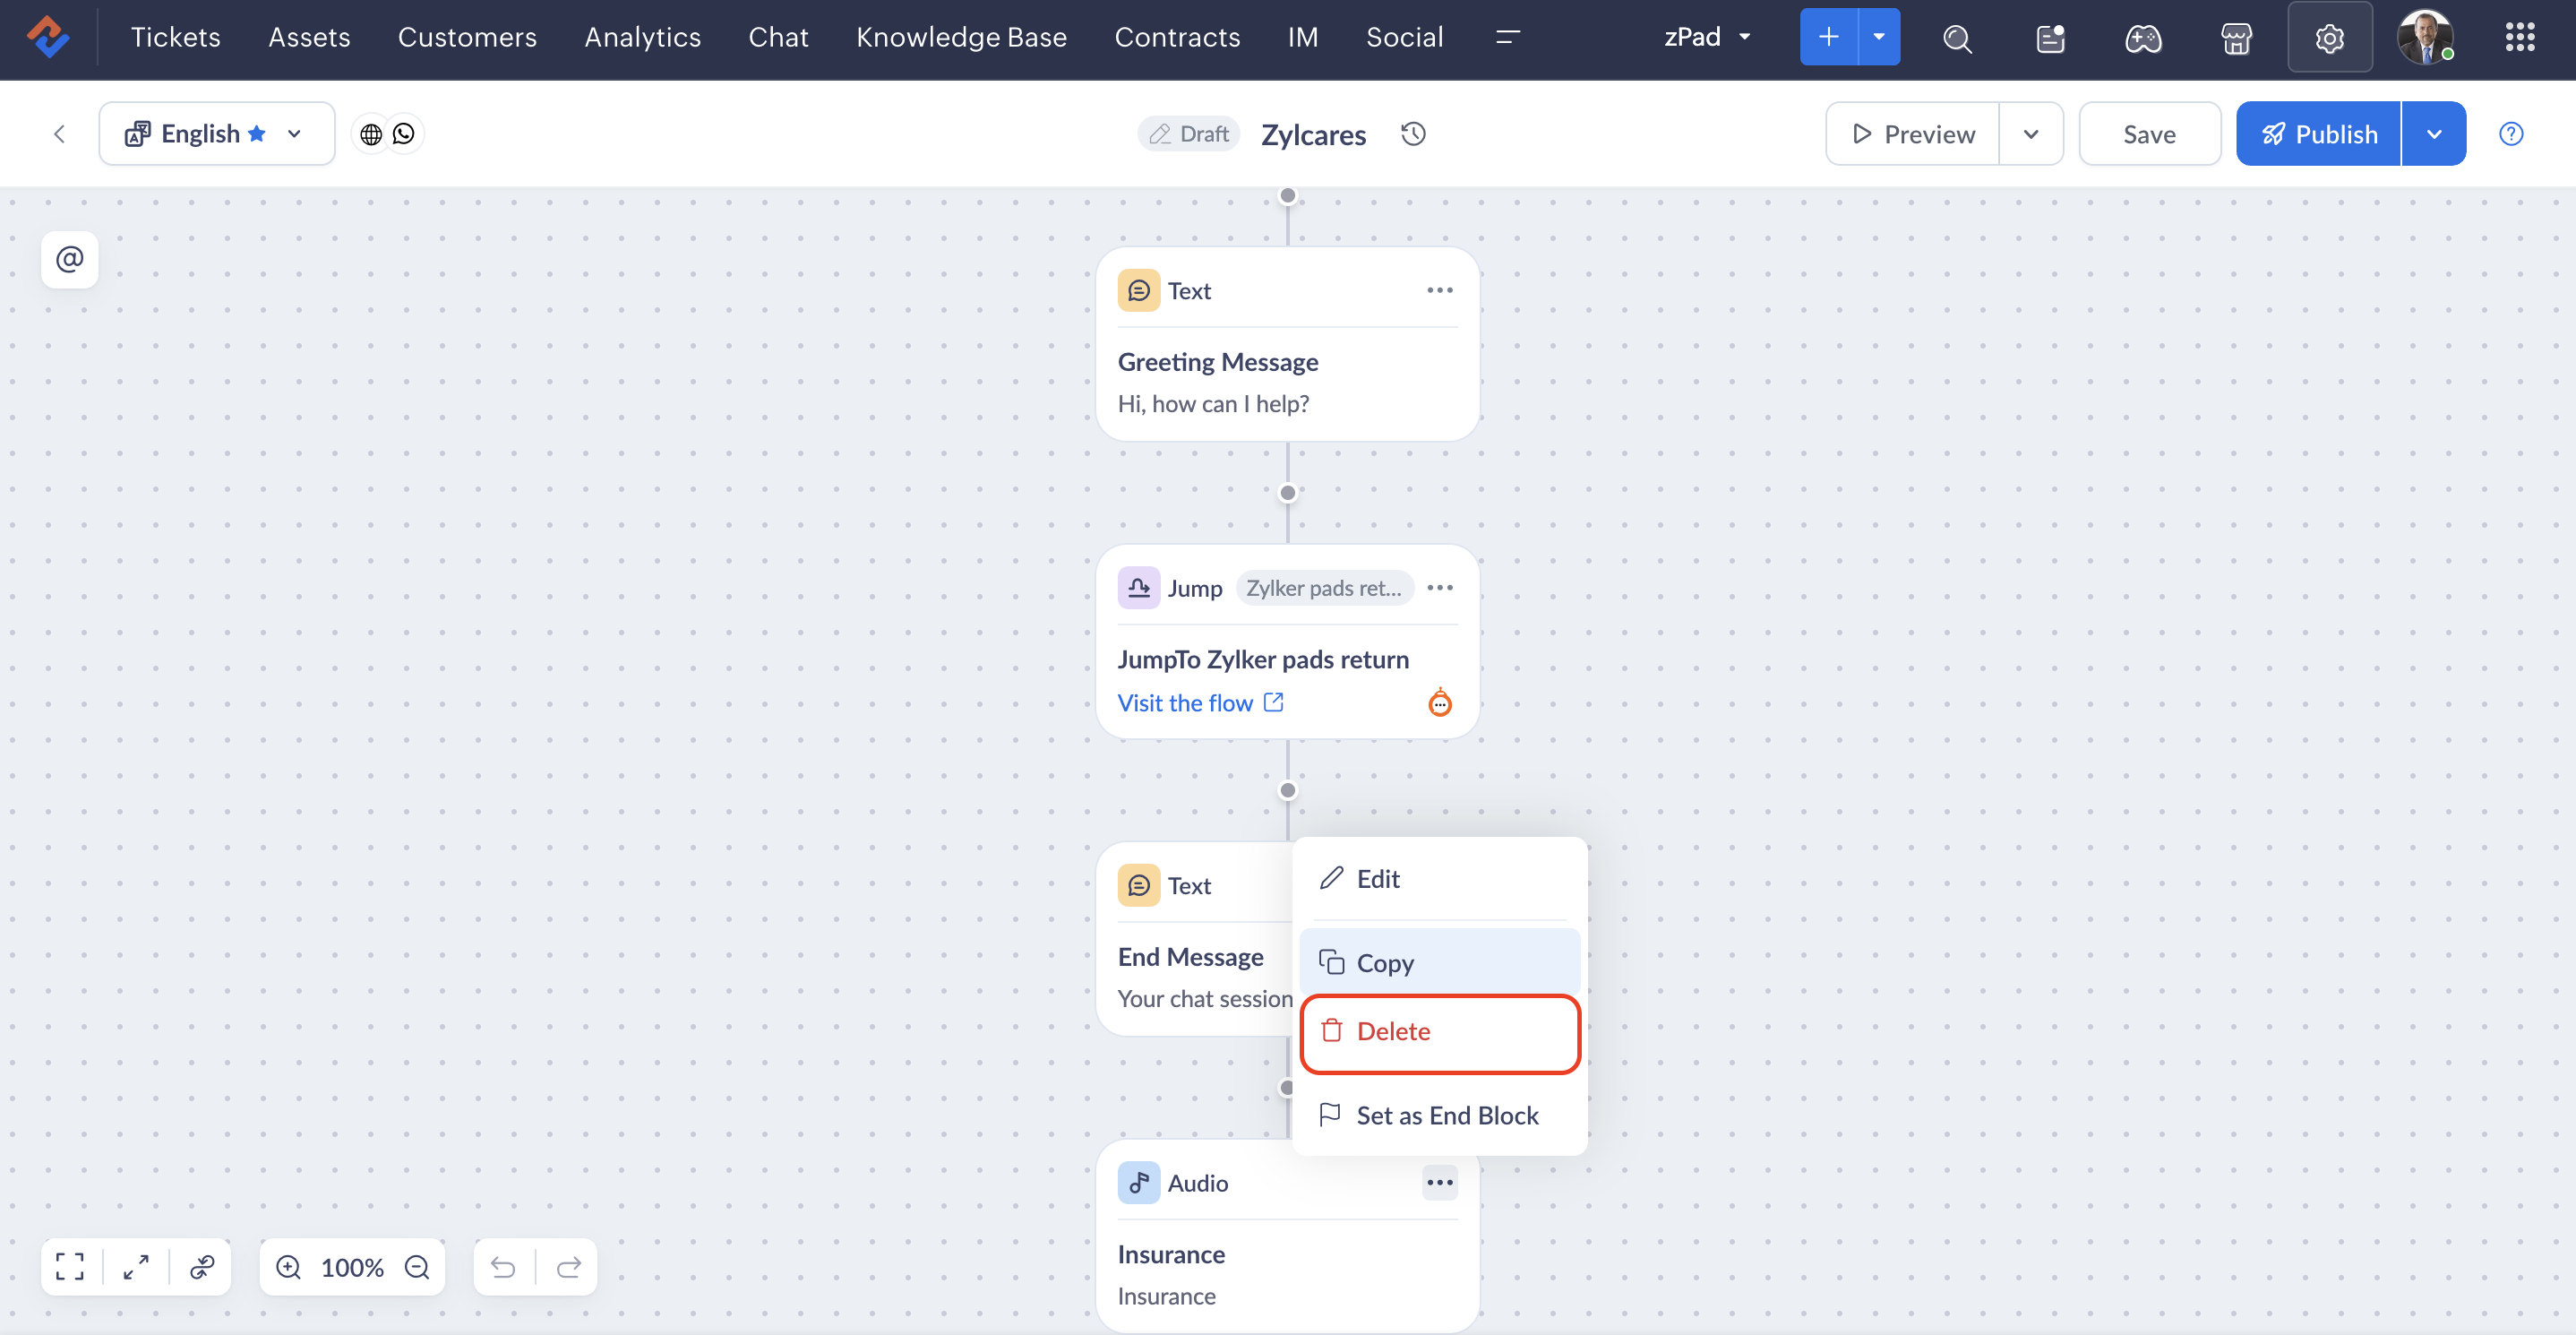Expand the Publish options arrow

2433,134
